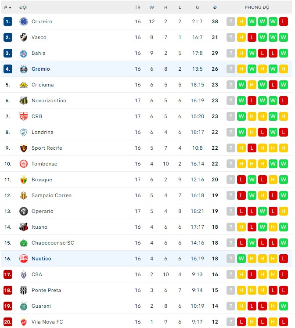This screenshot has height=328, width=295.
Task: Click the TR matches-played column header
Action: (138, 7)
